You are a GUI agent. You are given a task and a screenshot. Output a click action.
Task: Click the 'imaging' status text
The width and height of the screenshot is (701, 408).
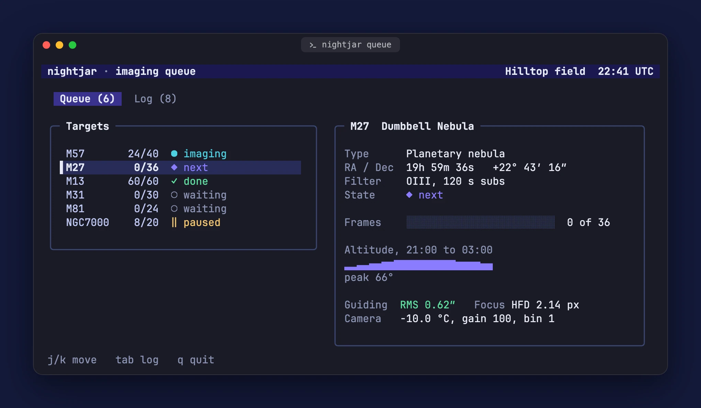click(x=205, y=154)
